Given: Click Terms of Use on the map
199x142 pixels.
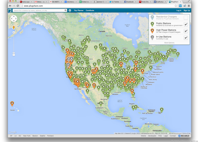Looking at the screenshot, I should (x=186, y=133).
